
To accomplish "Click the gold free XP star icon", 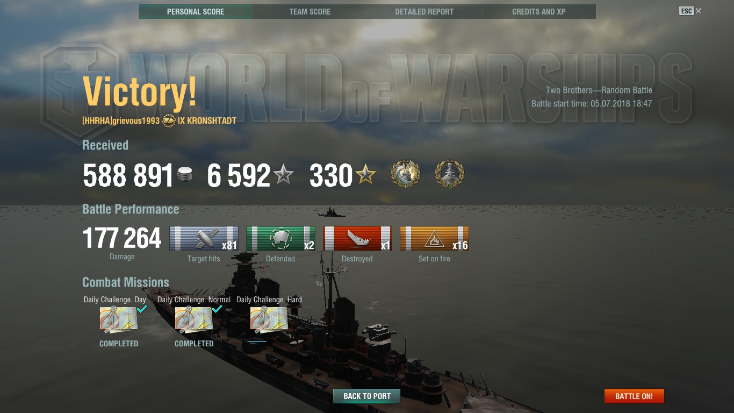I will (365, 175).
